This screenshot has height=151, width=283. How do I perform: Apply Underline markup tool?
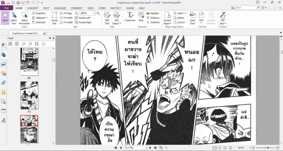[153, 22]
